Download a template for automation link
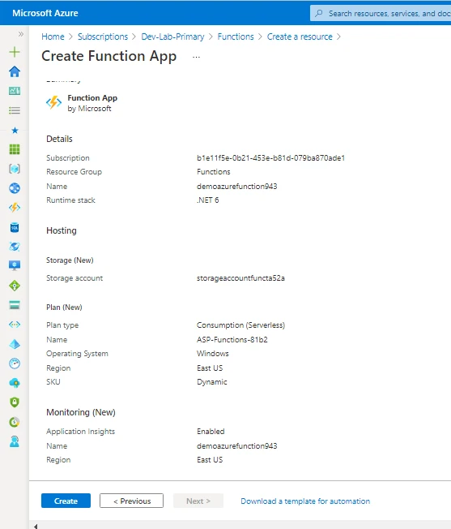This screenshot has height=529, width=451. [x=305, y=501]
